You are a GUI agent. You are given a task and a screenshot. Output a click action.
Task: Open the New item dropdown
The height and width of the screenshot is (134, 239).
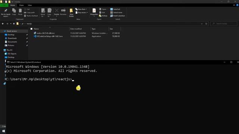coord(81,9)
